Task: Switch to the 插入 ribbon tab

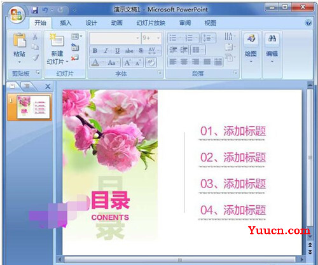Action: point(66,23)
